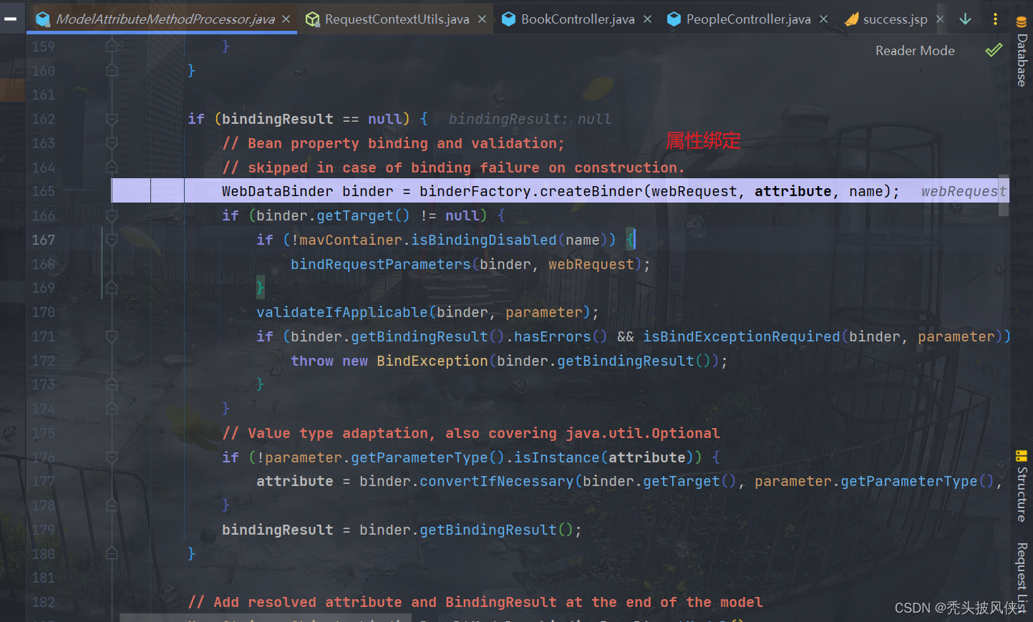Click the 'Bean property binding' comment
The width and height of the screenshot is (1033, 622).
point(393,143)
